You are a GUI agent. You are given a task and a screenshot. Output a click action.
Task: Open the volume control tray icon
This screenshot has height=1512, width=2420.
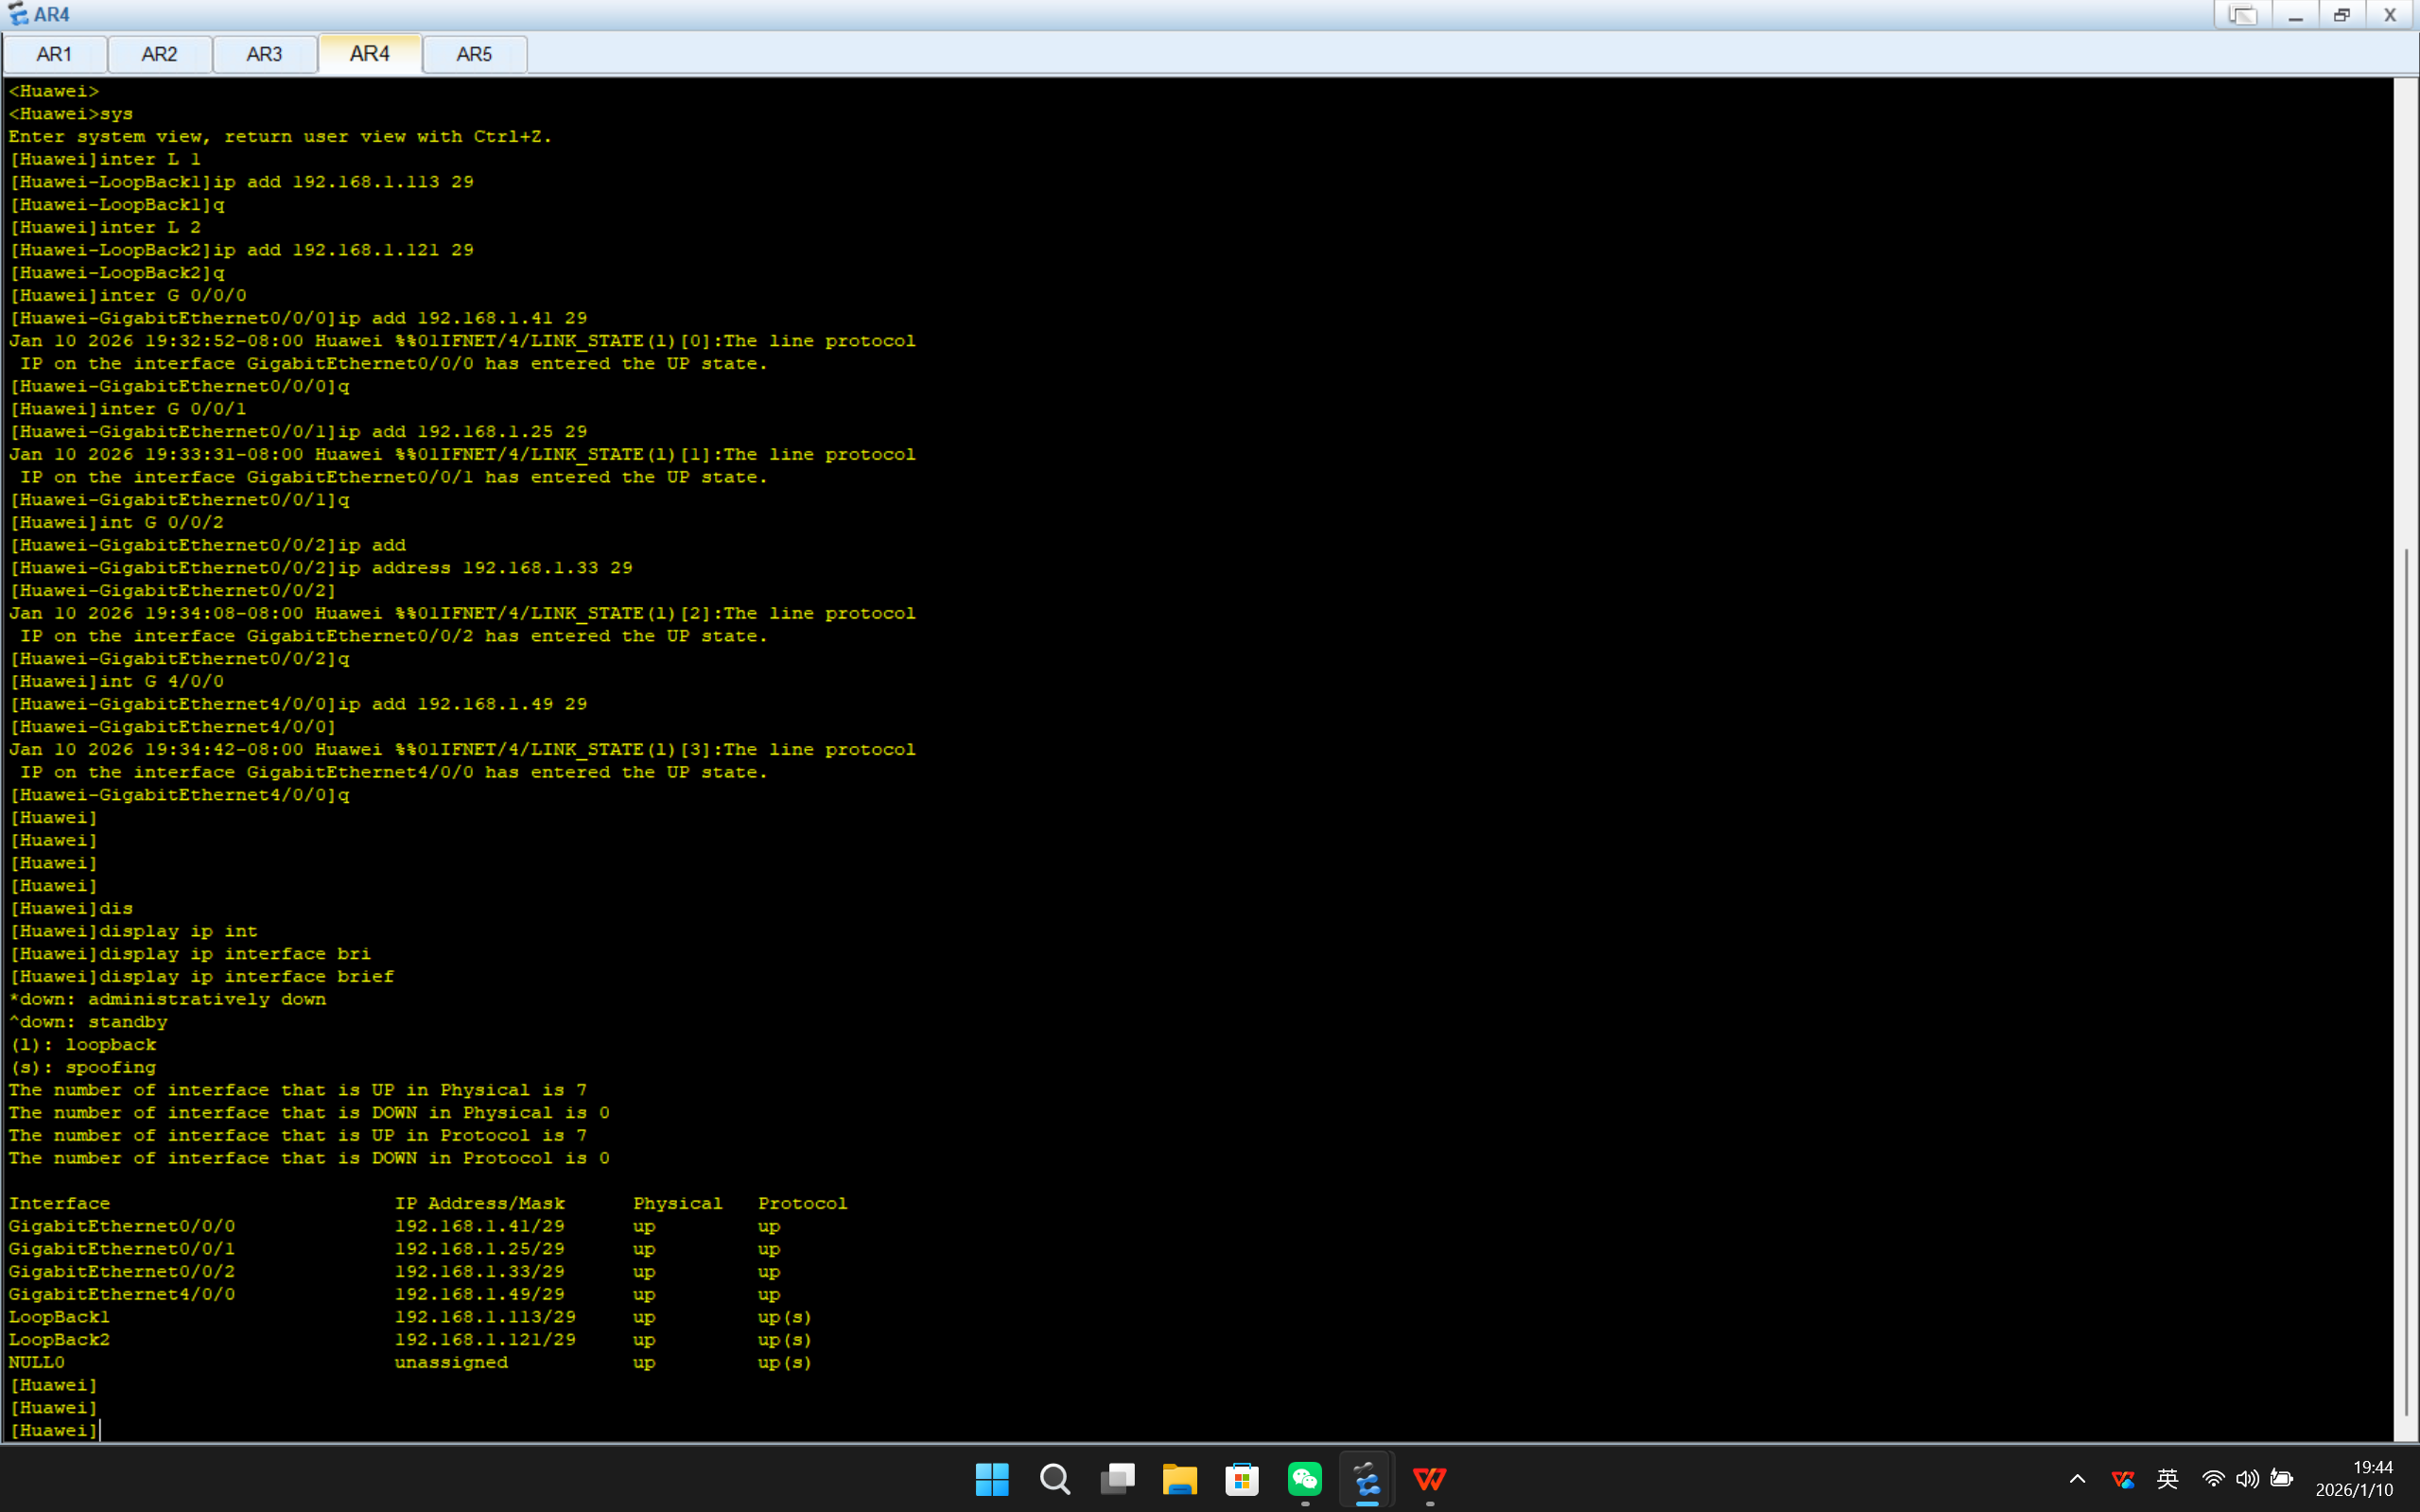2247,1479
